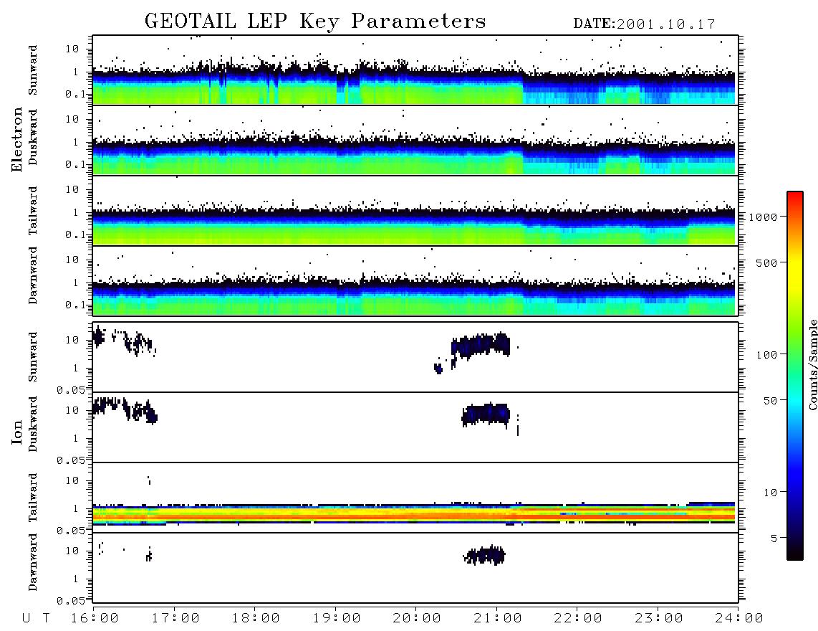Click the vertical color scale bar
Screen dimensions: 818x631
coord(794,376)
